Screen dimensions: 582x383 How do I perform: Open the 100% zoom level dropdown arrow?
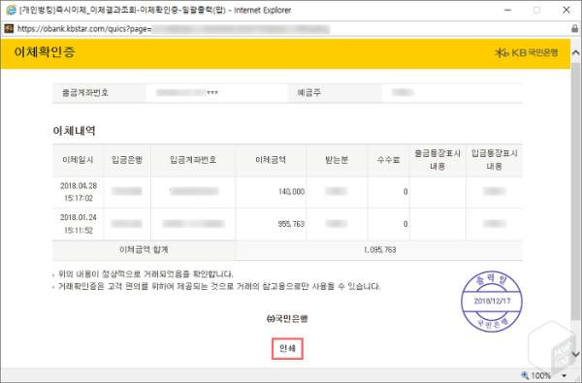(565, 376)
